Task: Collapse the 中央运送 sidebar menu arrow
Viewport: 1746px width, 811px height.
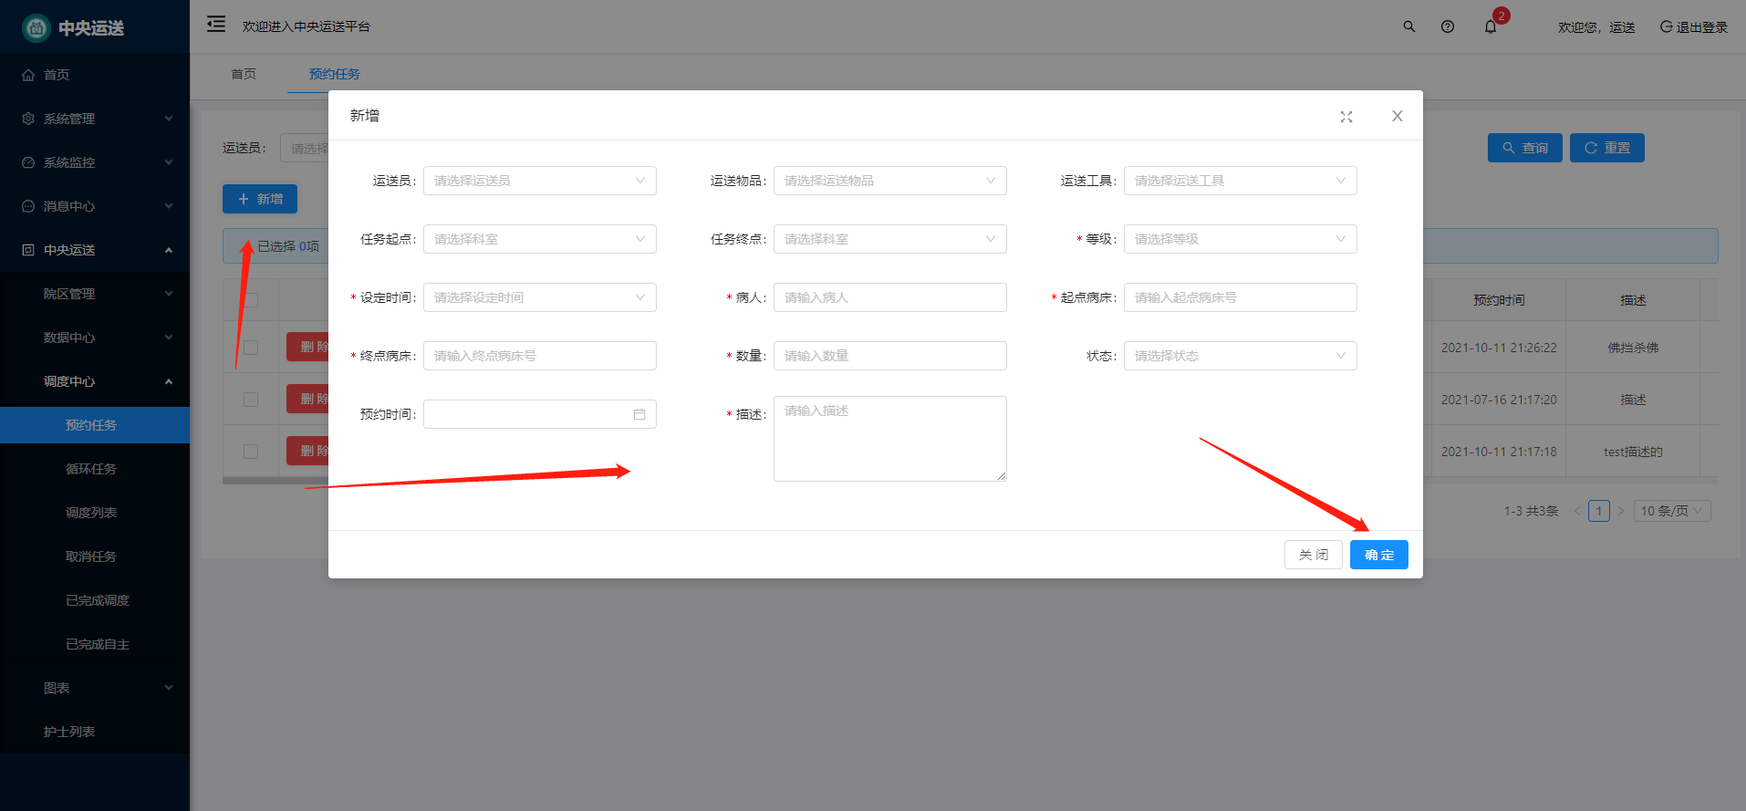Action: (x=169, y=250)
